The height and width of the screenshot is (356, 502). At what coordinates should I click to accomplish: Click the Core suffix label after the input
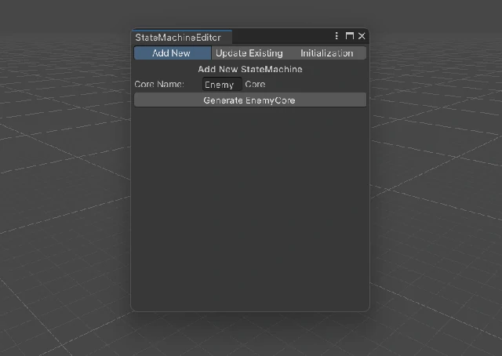255,84
